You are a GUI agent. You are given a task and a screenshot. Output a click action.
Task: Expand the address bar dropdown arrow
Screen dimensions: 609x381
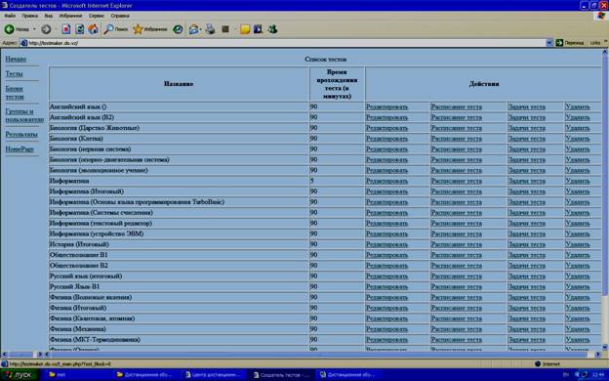click(x=549, y=43)
